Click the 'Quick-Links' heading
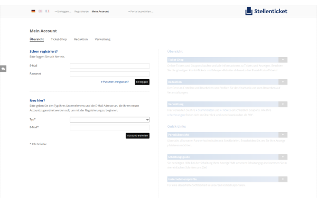The height and width of the screenshot is (198, 317). coord(176,127)
